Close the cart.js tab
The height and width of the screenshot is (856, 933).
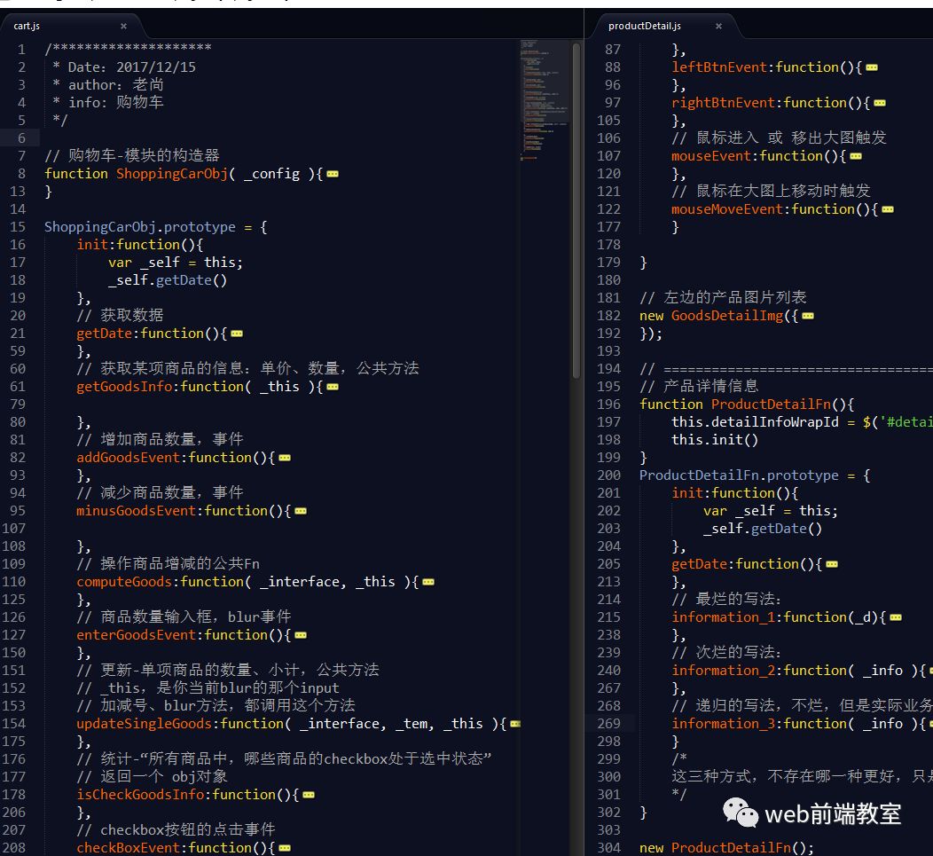(x=124, y=27)
